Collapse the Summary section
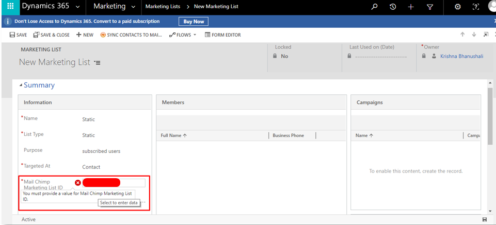Viewport: 496px width, 225px height. 21,85
